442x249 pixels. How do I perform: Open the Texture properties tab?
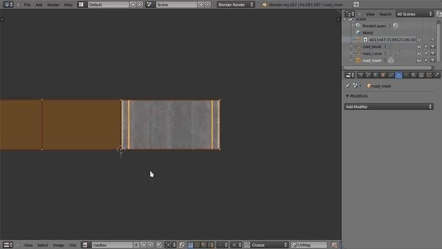(x=421, y=75)
